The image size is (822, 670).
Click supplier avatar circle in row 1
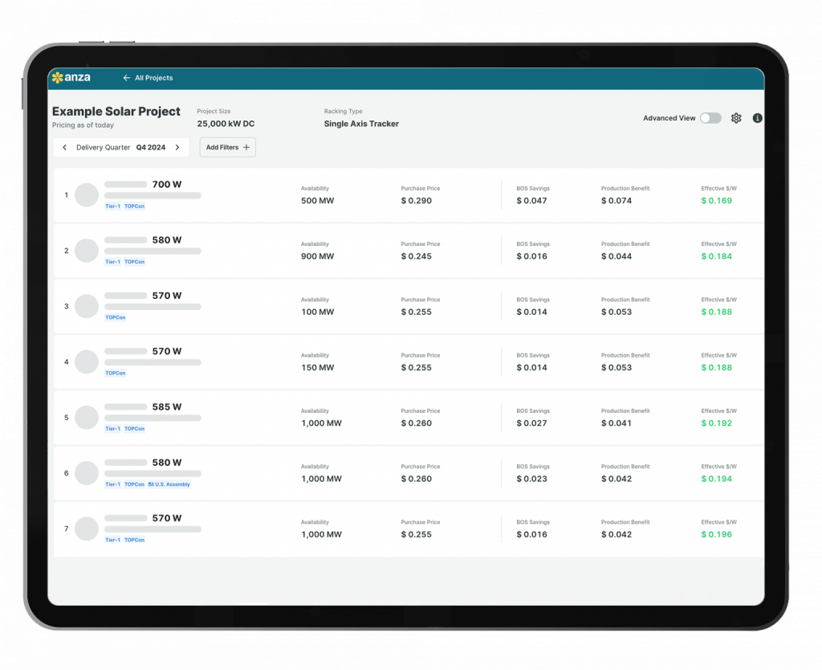tap(87, 195)
